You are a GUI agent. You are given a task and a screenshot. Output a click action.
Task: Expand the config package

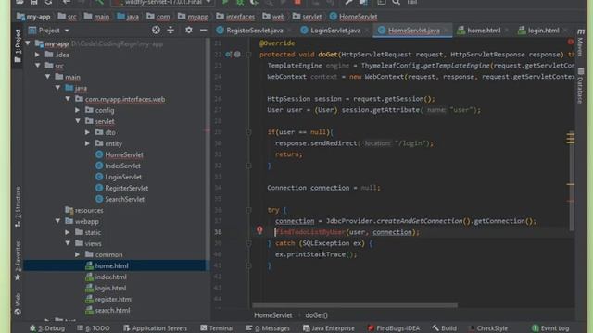click(x=78, y=110)
